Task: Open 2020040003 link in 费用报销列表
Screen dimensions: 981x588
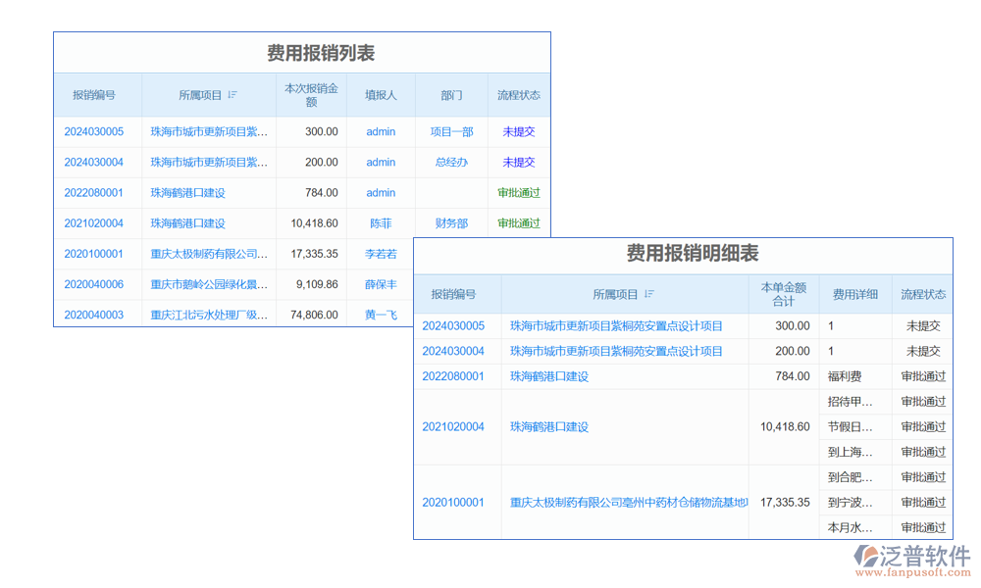Action: pos(94,315)
